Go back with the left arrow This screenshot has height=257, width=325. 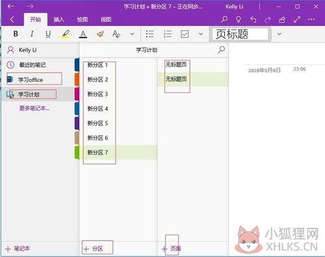[10, 7]
